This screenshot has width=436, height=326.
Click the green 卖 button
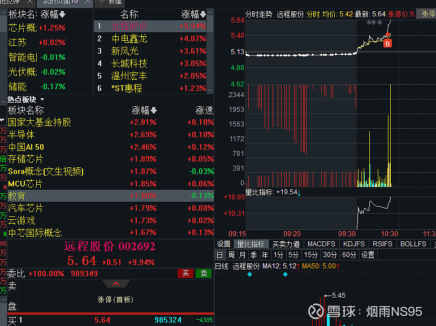click(204, 273)
